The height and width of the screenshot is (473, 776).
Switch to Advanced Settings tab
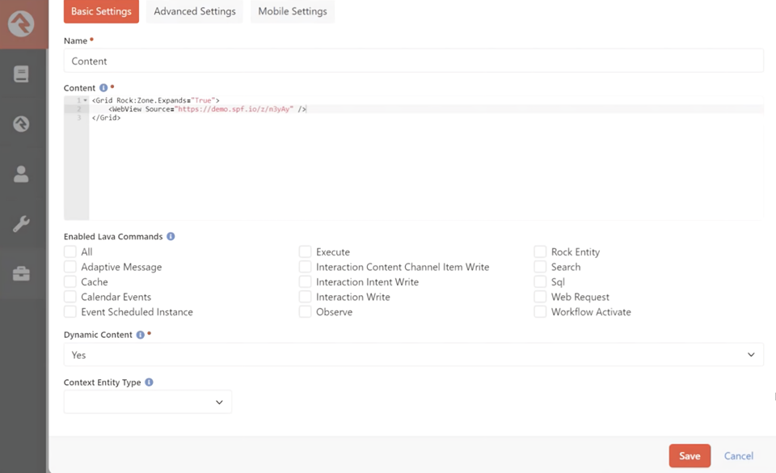tap(195, 11)
